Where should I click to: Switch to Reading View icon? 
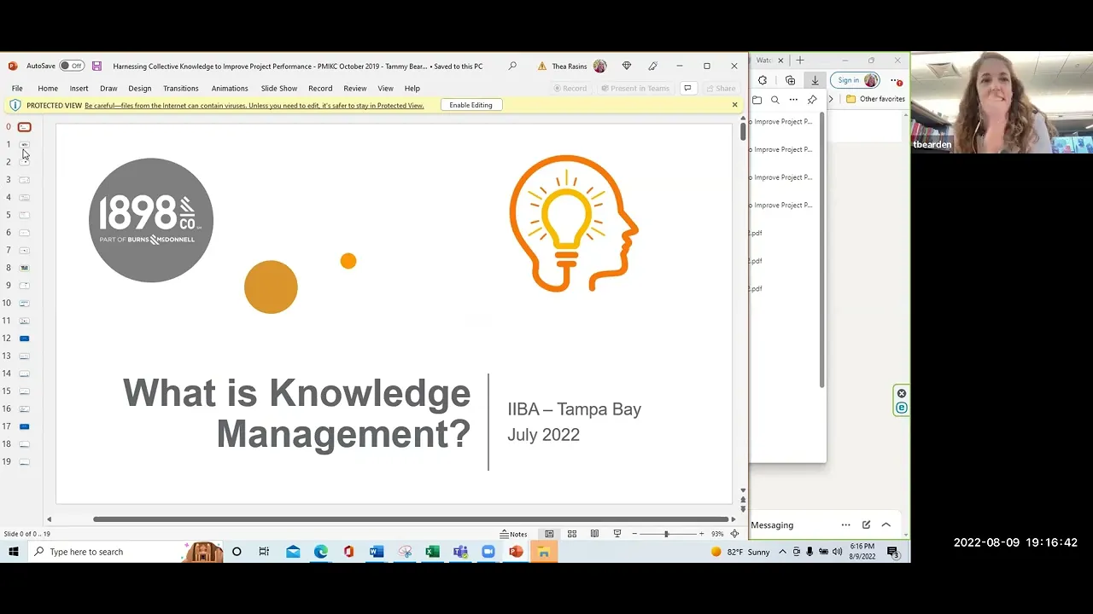pos(594,534)
